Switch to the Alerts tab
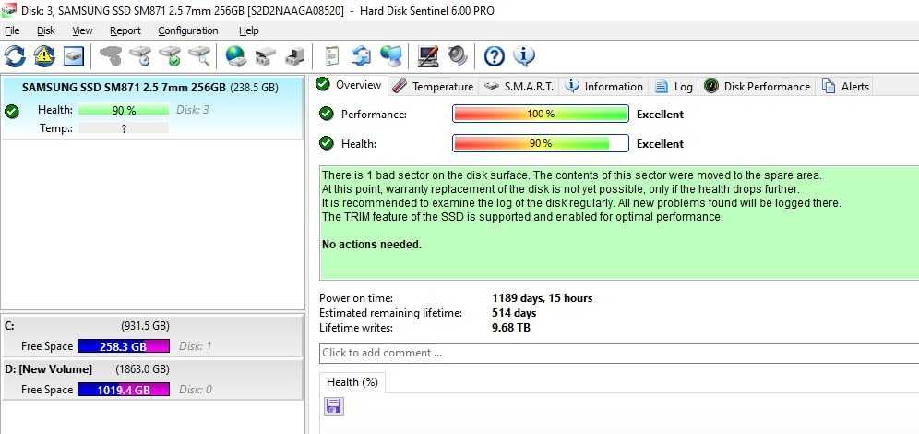 click(x=845, y=86)
